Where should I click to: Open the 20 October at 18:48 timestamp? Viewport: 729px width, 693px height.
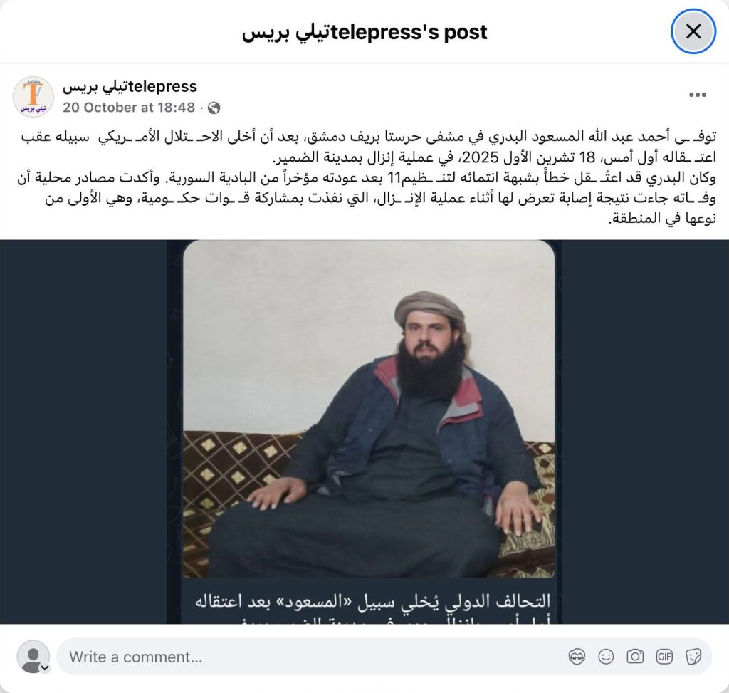click(x=129, y=108)
